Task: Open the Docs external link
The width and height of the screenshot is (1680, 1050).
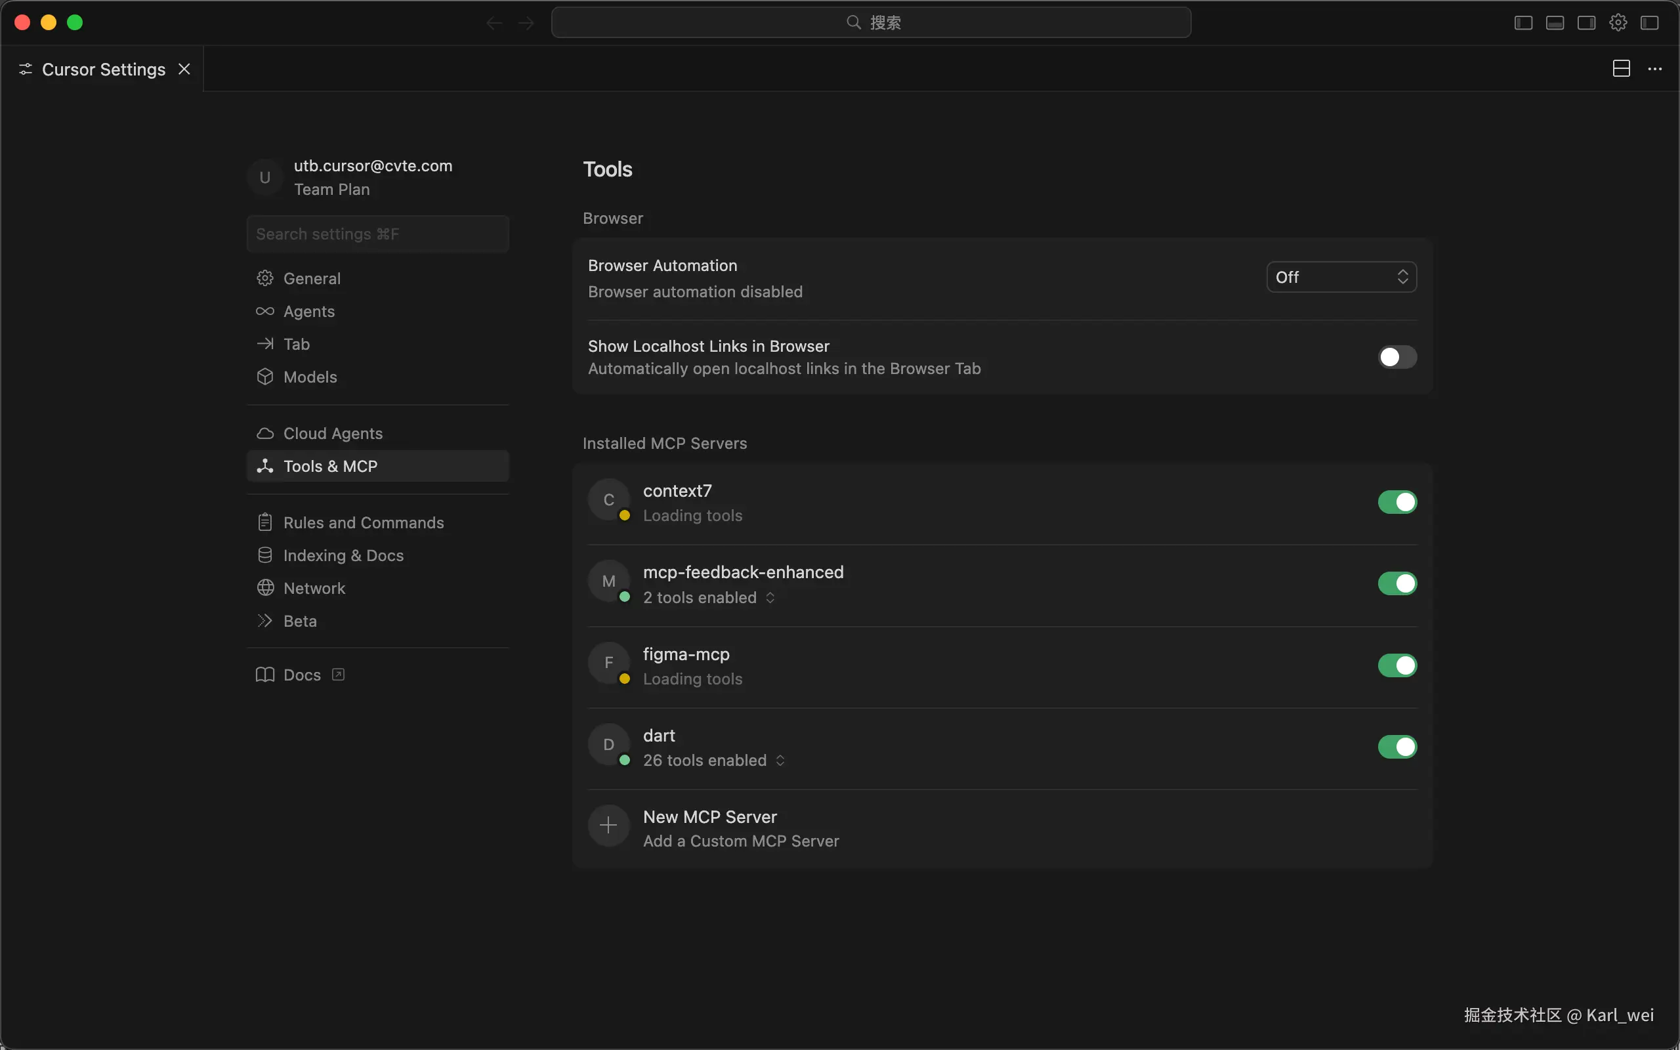Action: 302,675
